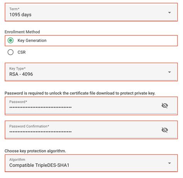Focus the Password Confirmation input dots

coord(41,131)
